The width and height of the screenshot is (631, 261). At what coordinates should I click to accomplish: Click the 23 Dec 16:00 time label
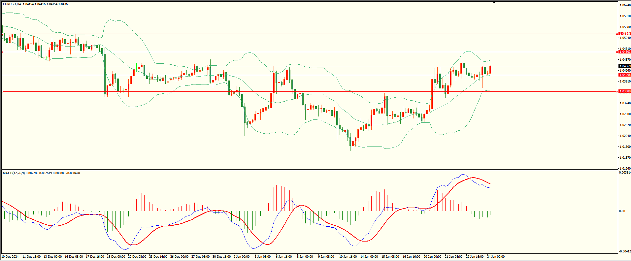point(158,257)
